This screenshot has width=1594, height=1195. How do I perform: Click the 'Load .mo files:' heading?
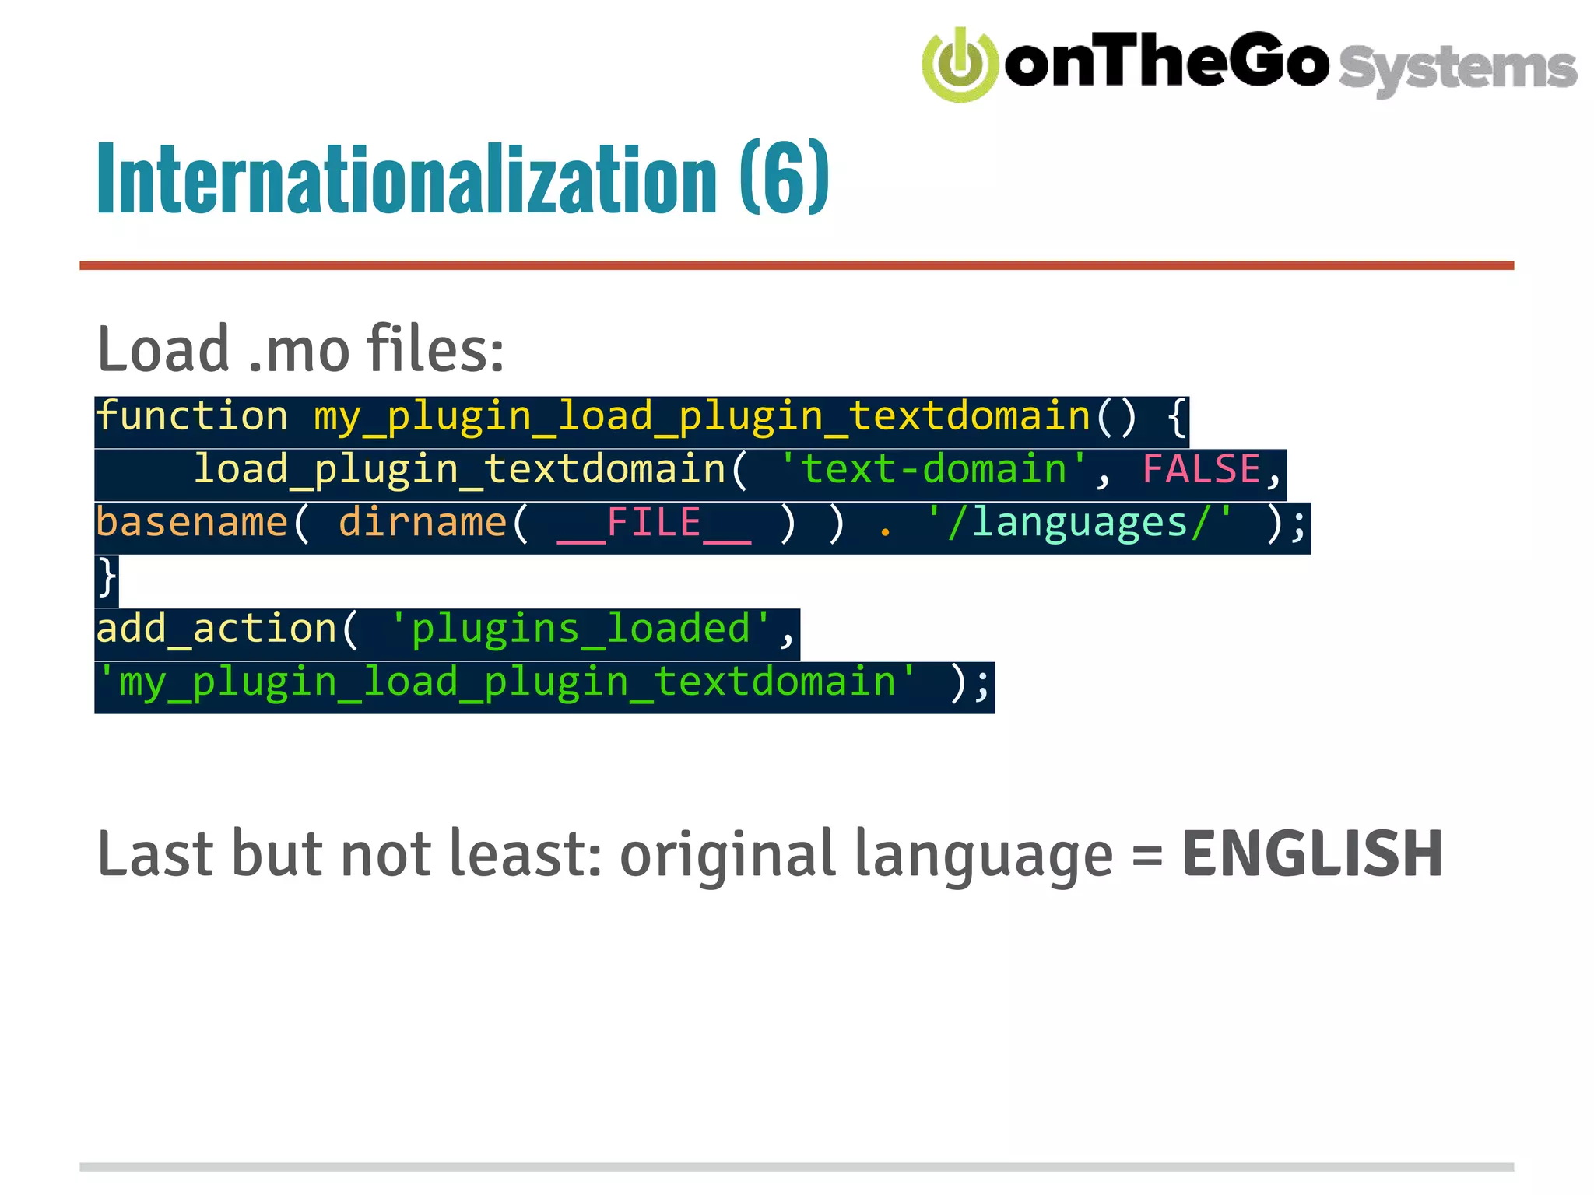click(300, 349)
